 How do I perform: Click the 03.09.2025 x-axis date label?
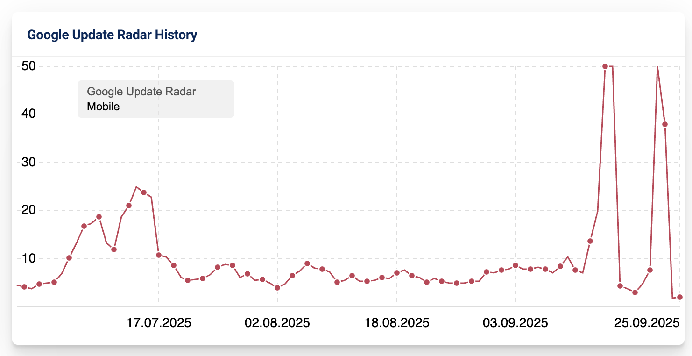515,323
